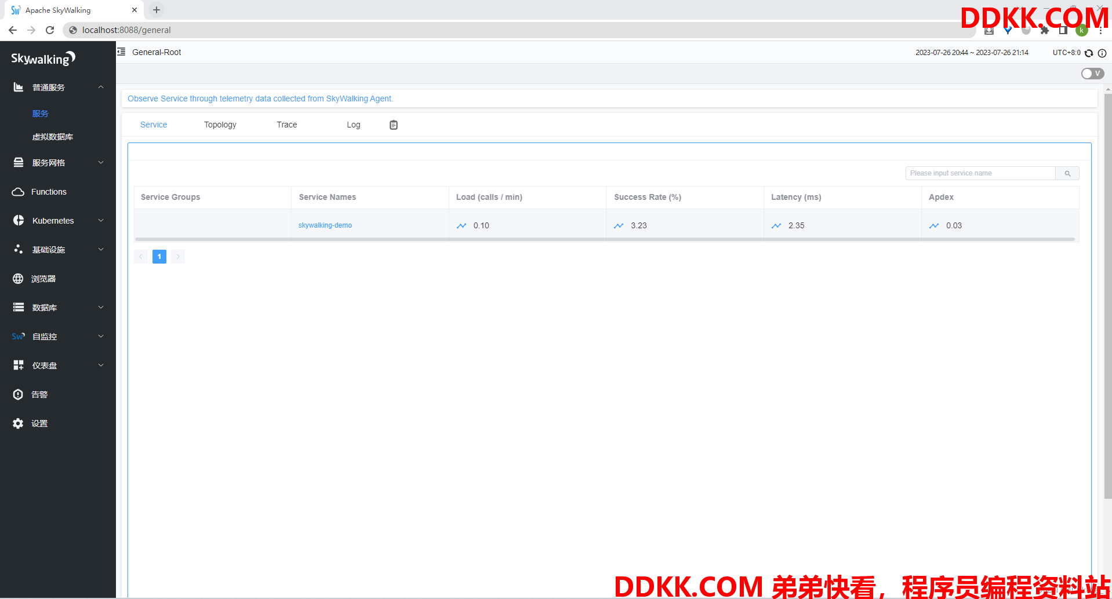Switch to the Log tab
1112x599 pixels.
[354, 125]
